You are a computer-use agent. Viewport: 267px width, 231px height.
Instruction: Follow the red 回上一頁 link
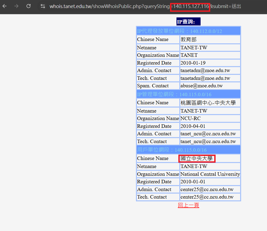(188, 205)
